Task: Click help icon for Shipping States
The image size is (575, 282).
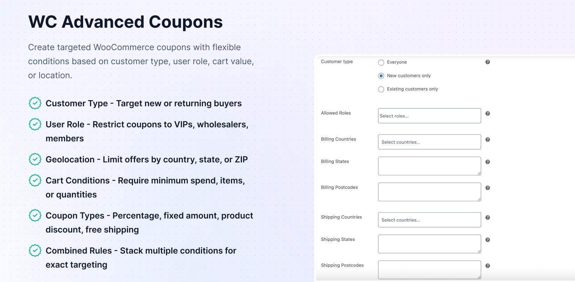Action: click(x=487, y=240)
